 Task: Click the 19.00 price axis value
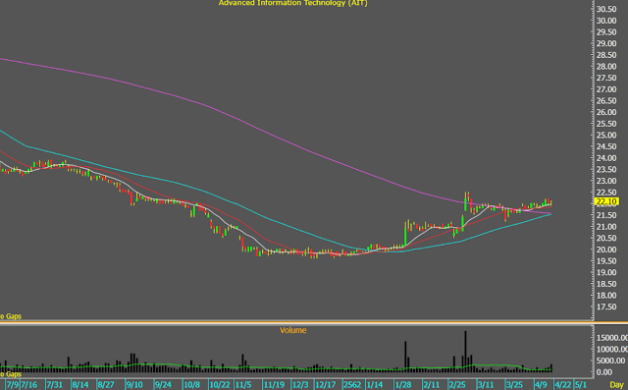pyautogui.click(x=606, y=272)
